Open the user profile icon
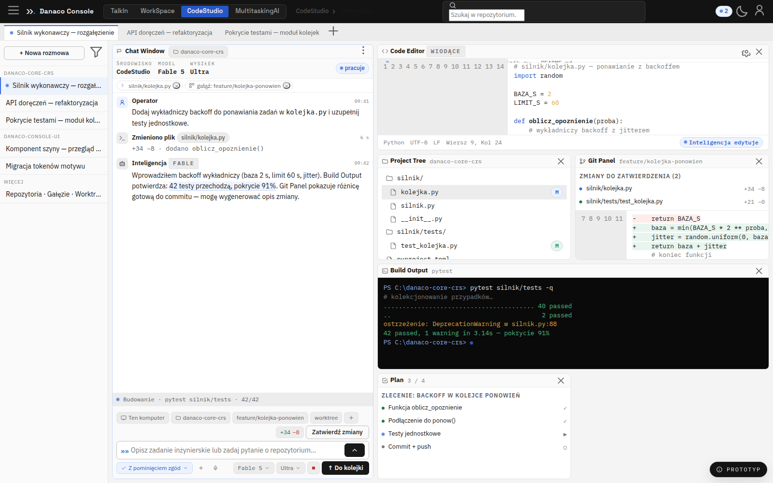The image size is (773, 483). tap(759, 11)
